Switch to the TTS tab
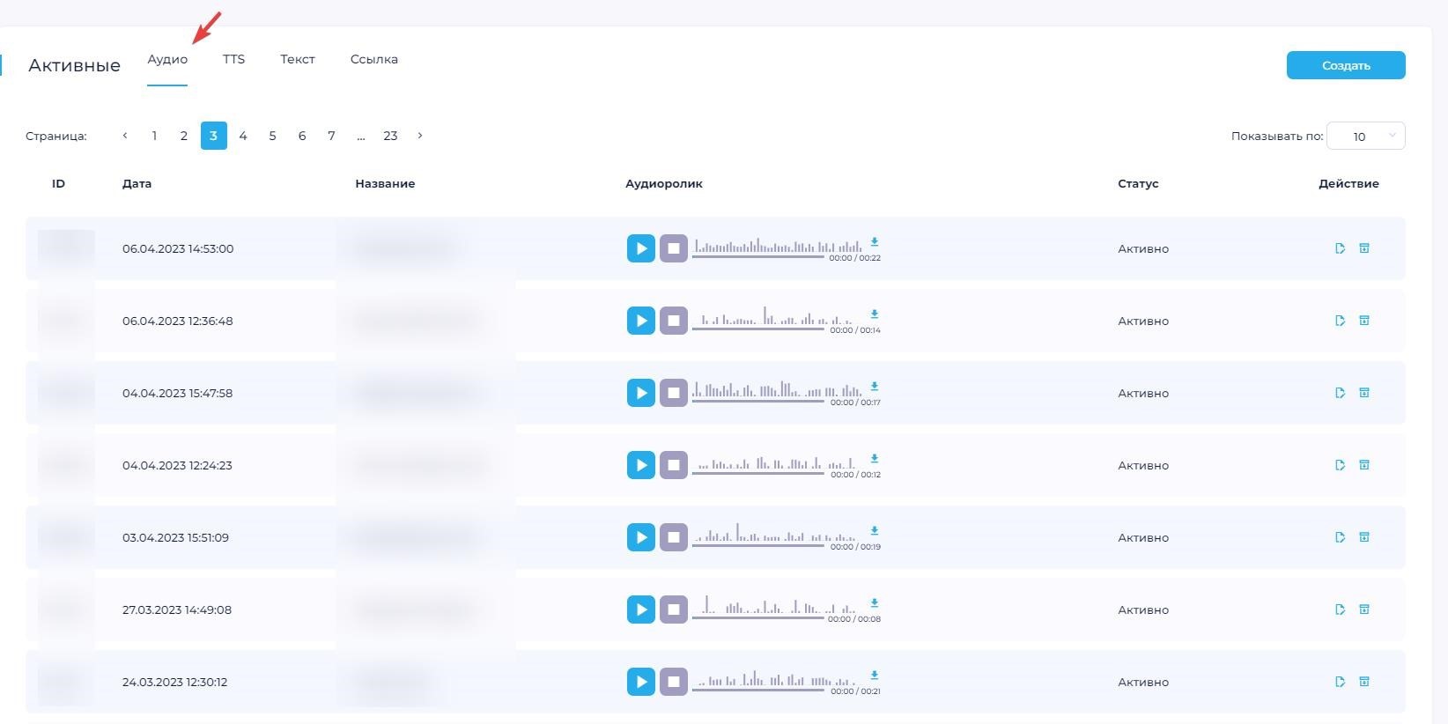Viewport: 1448px width, 724px height. (x=233, y=59)
